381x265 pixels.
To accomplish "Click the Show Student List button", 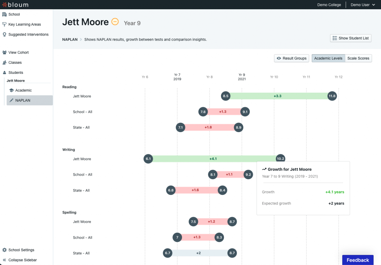I will click(x=350, y=38).
